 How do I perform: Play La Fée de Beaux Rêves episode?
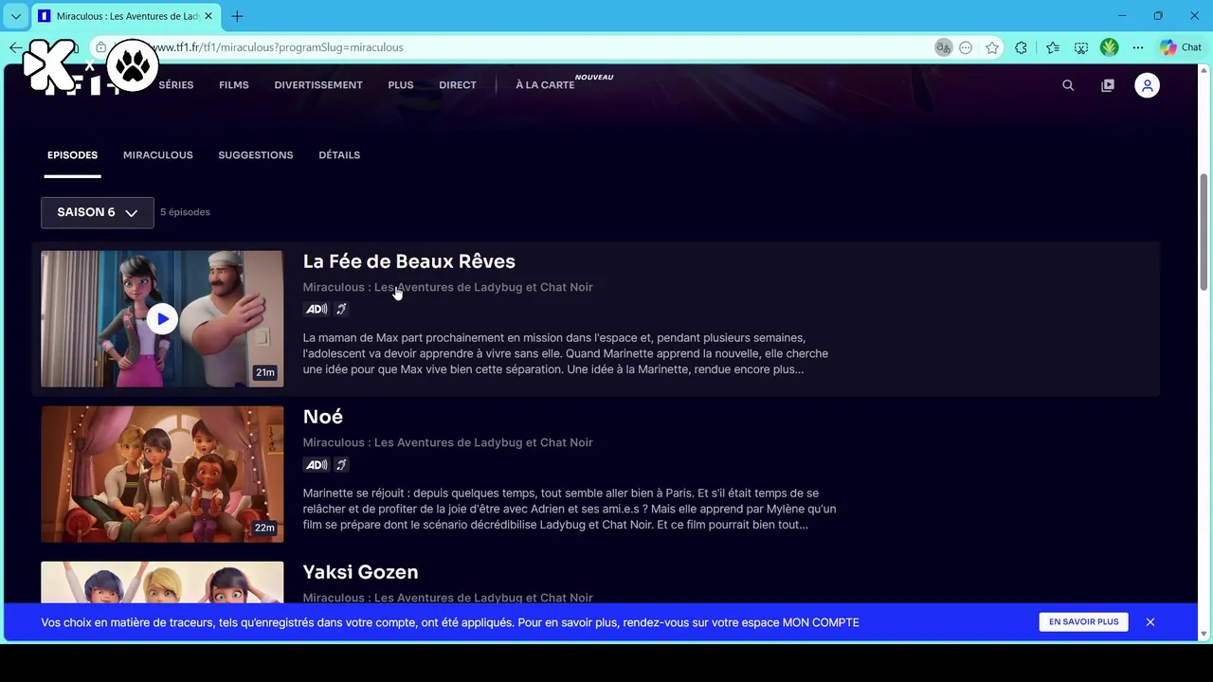pyautogui.click(x=162, y=319)
